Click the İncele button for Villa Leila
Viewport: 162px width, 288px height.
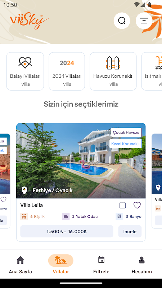[x=130, y=231]
